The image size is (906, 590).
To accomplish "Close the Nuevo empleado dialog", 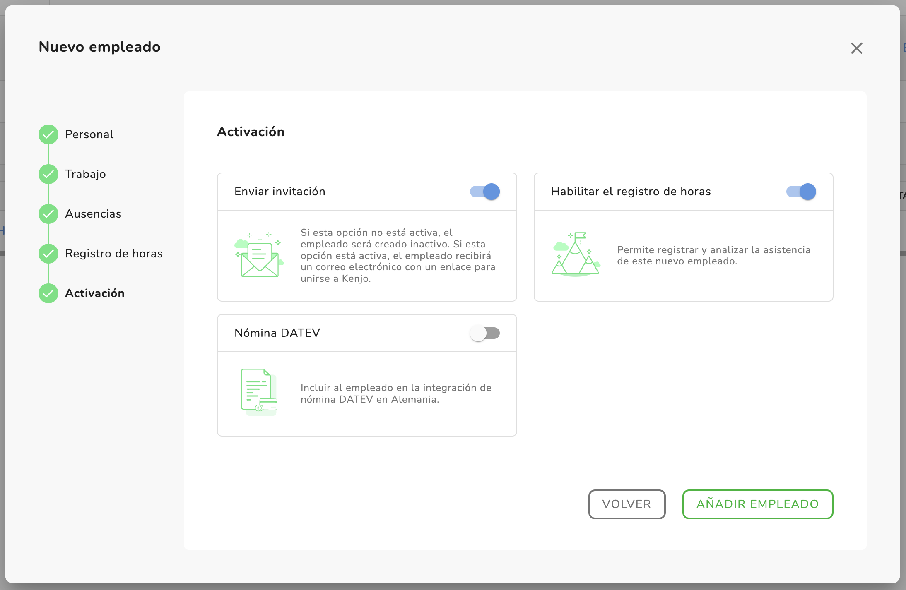I will click(x=856, y=48).
